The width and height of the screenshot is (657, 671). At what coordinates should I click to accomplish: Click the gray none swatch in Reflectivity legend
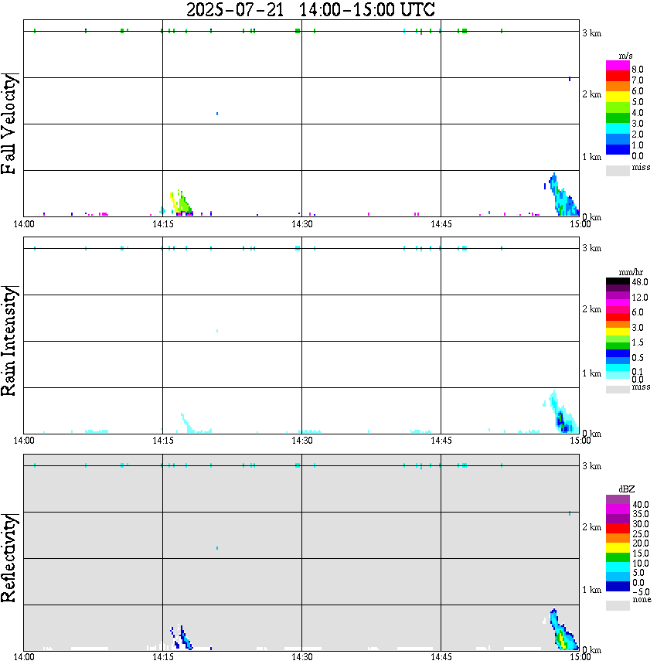618,605
